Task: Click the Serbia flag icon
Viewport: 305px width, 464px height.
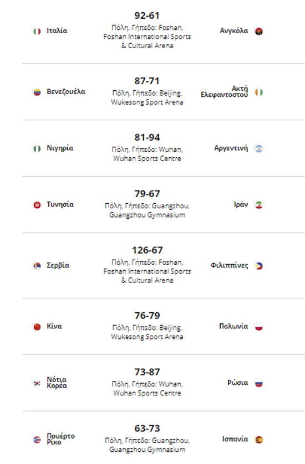Action: tap(37, 266)
